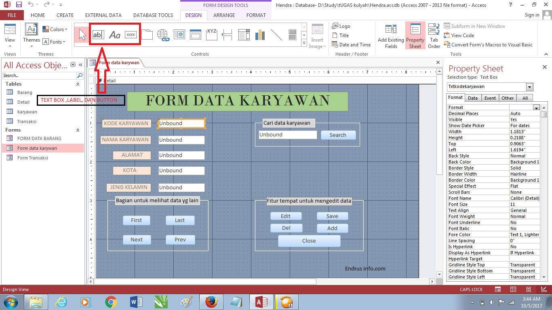The width and height of the screenshot is (552, 310).
Task: Toggle off the Property Sheet pane
Action: 415,36
